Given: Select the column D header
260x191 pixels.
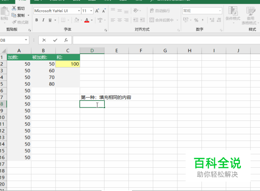Looking at the screenshot, I should (x=92, y=51).
